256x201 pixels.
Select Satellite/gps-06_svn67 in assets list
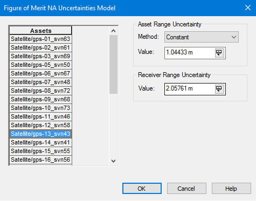pos(41,73)
